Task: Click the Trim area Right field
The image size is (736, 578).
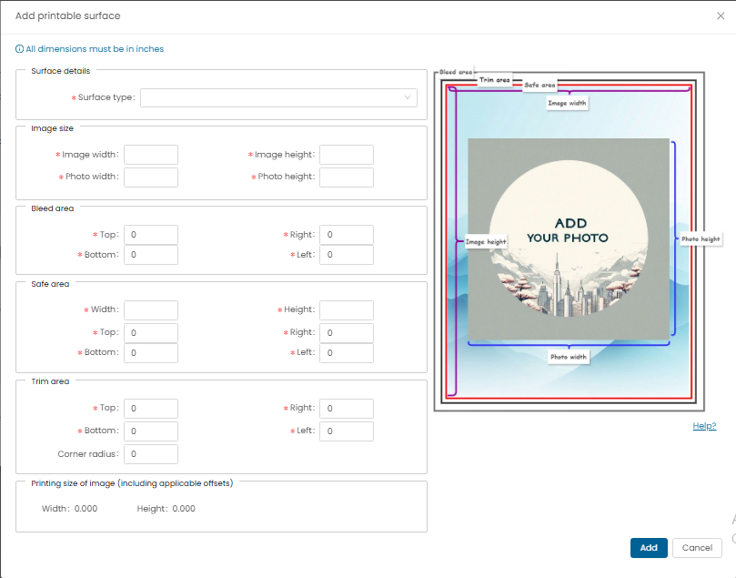Action: pos(347,409)
